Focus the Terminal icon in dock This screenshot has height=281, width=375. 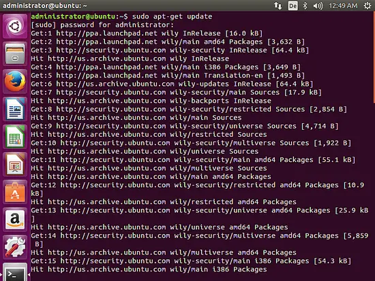pos(15,272)
